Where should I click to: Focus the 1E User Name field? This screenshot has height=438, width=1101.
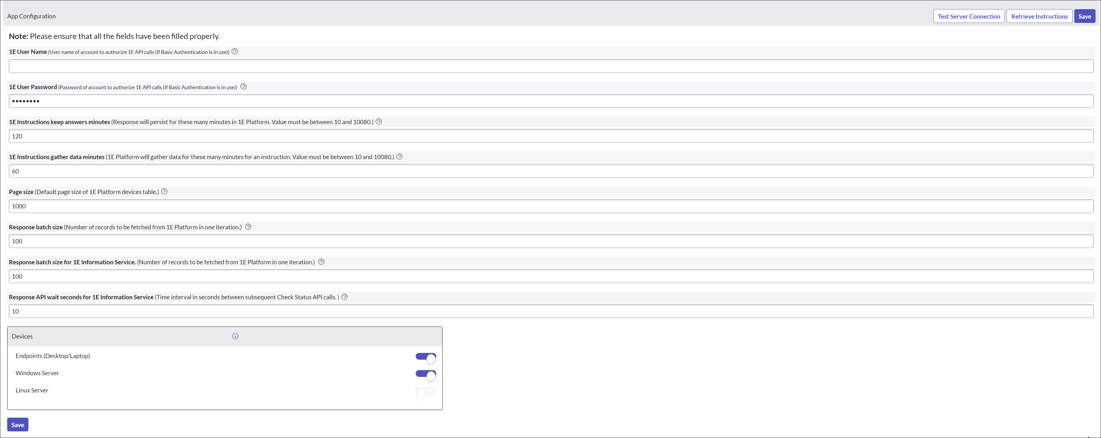point(551,66)
